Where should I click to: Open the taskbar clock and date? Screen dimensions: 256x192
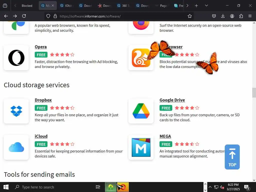(x=233, y=187)
